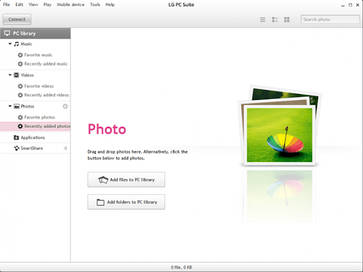Open the View menu

coord(33,4)
